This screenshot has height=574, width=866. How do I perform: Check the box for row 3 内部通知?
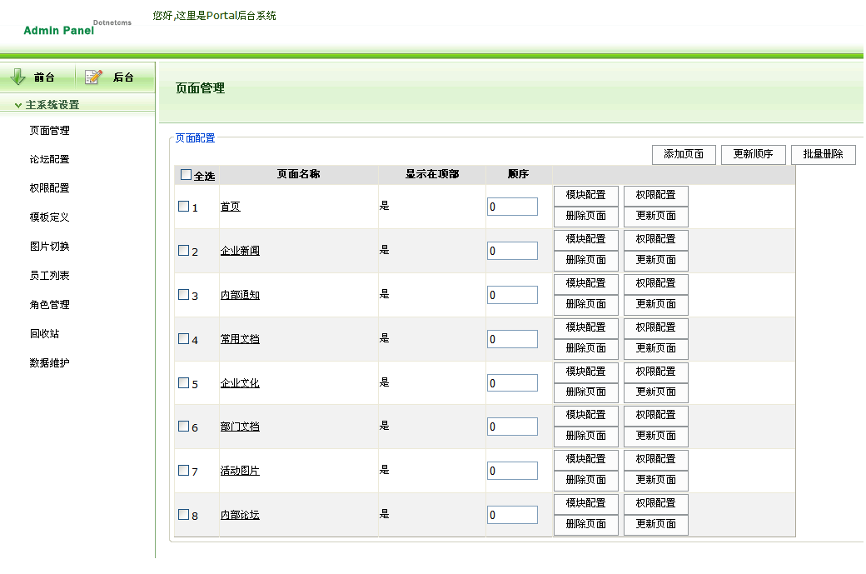pos(184,294)
